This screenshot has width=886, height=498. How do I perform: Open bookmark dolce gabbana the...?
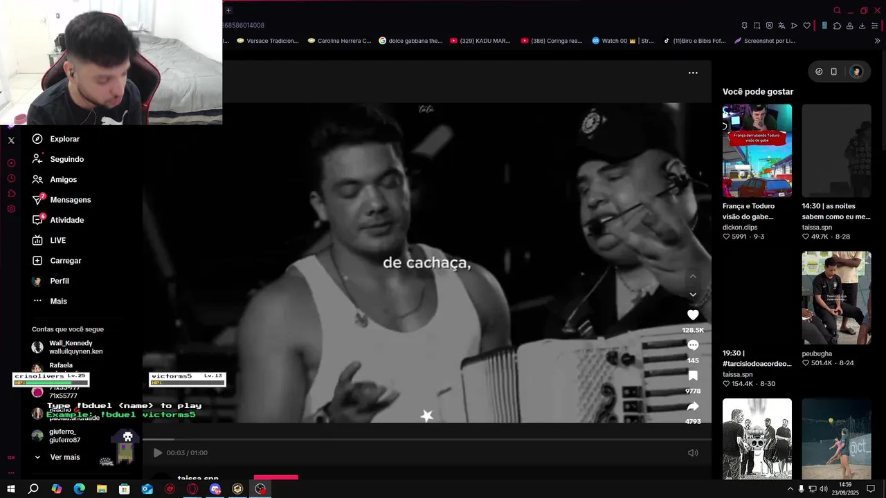click(x=410, y=41)
